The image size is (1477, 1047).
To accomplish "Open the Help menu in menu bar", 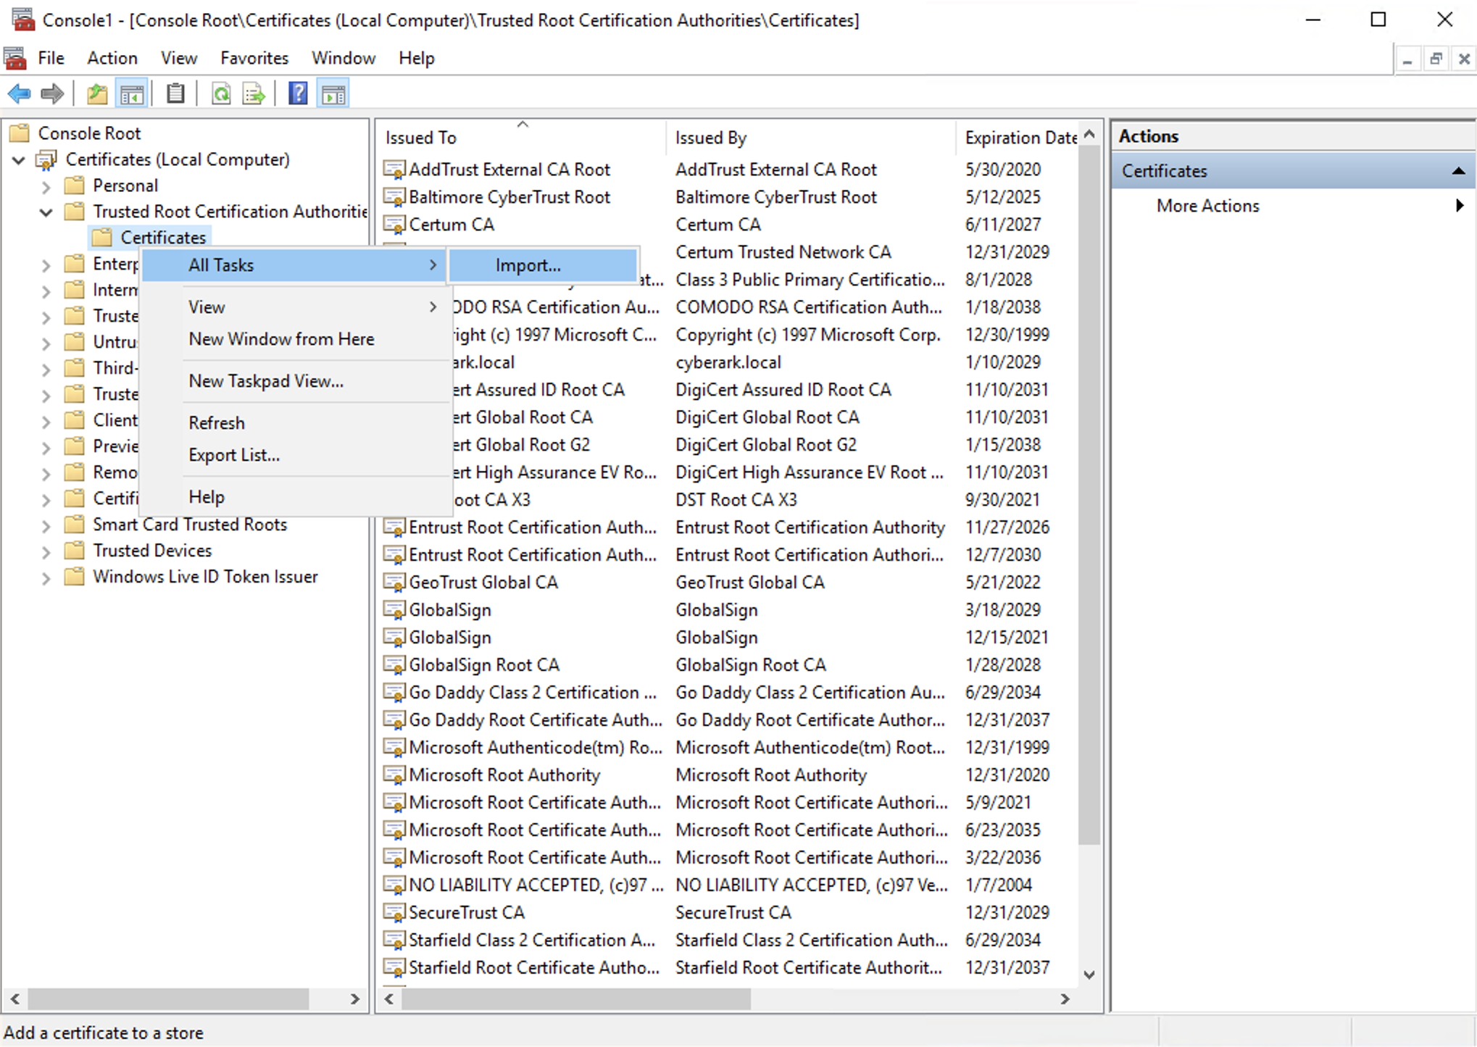I will click(417, 58).
